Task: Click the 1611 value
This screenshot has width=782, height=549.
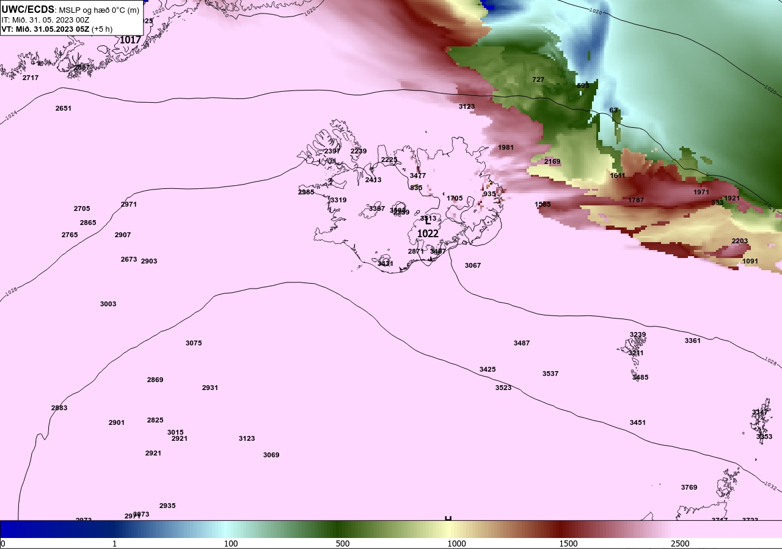Action: click(618, 175)
